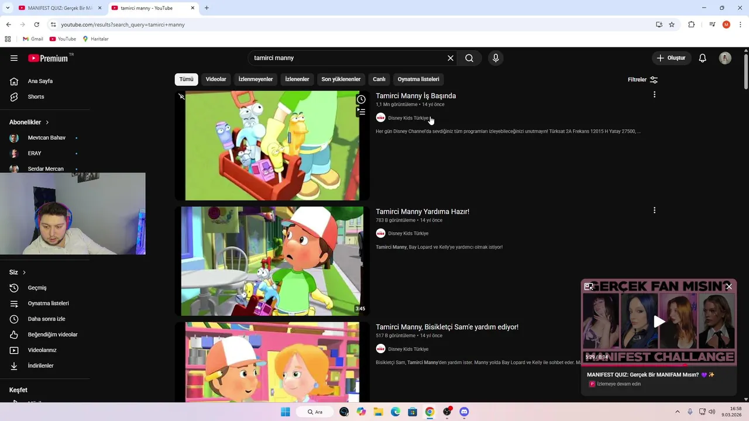Viewport: 749px width, 421px height.
Task: Start voice search with microphone
Action: [x=496, y=58]
